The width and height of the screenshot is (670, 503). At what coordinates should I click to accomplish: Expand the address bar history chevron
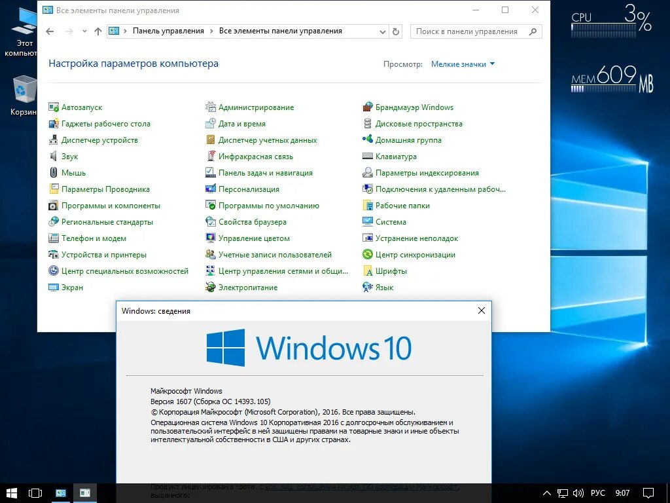pyautogui.click(x=383, y=31)
